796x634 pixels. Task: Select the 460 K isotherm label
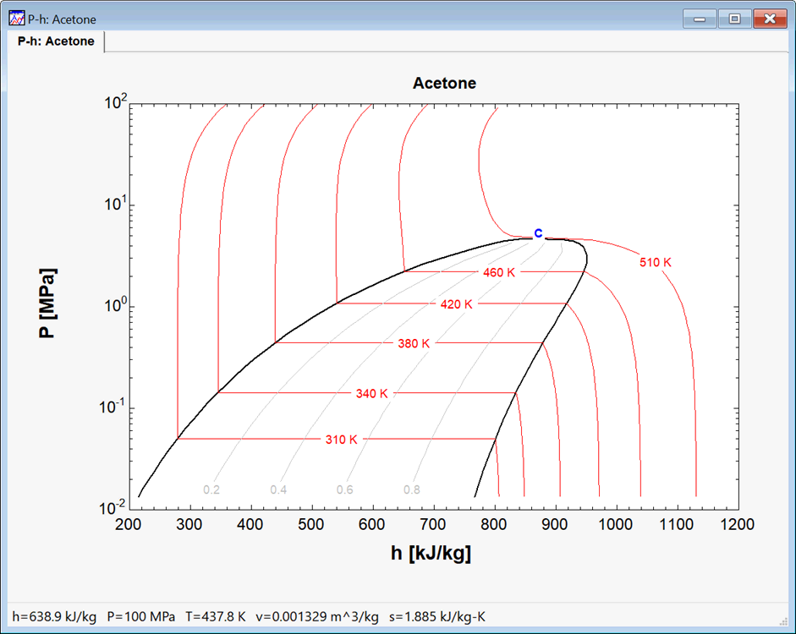coord(499,272)
